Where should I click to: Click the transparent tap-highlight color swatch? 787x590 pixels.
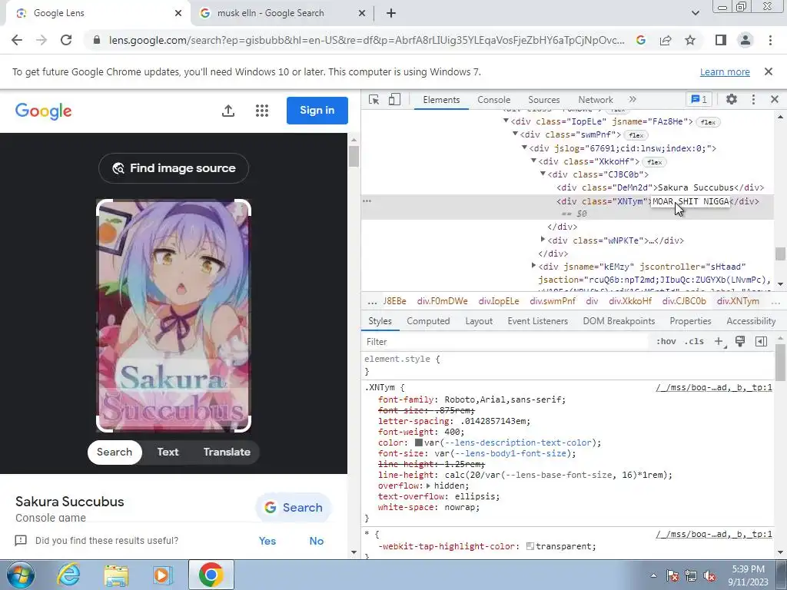point(530,546)
